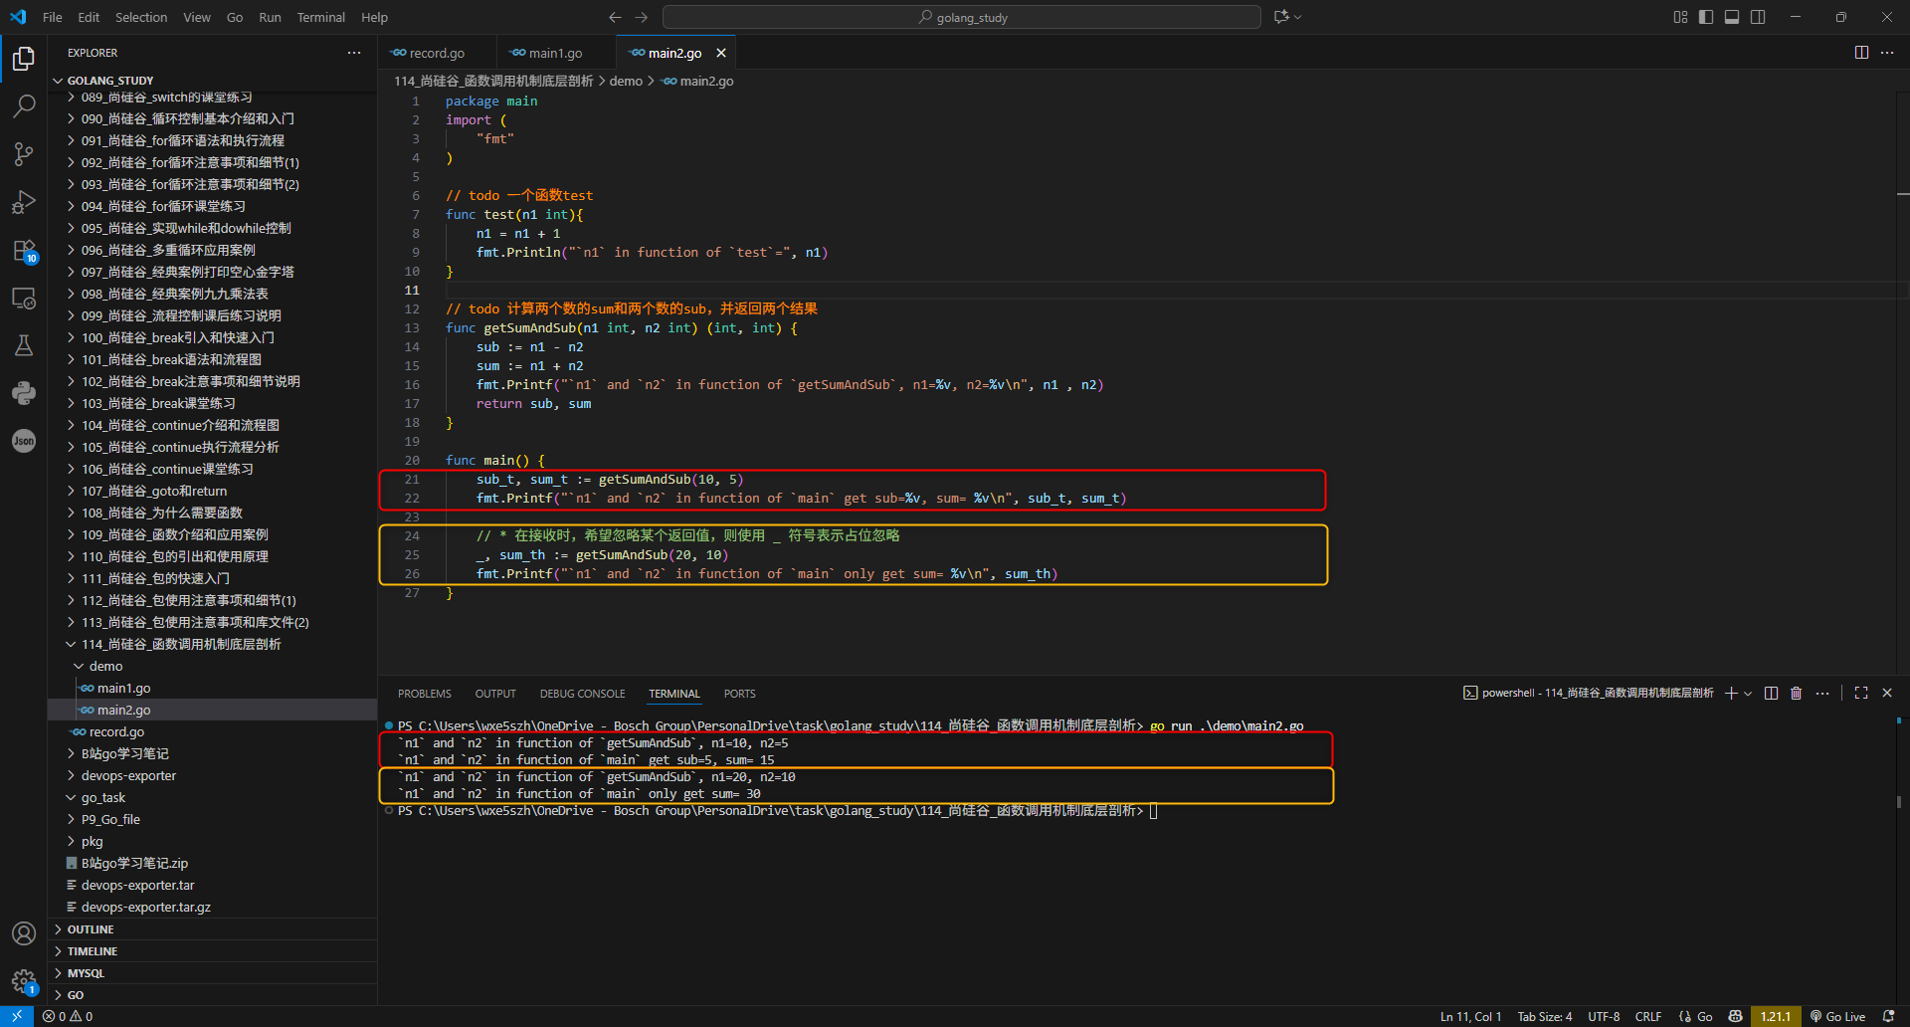Image resolution: width=1910 pixels, height=1027 pixels.
Task: Create a new terminal with plus icon
Action: (1731, 693)
